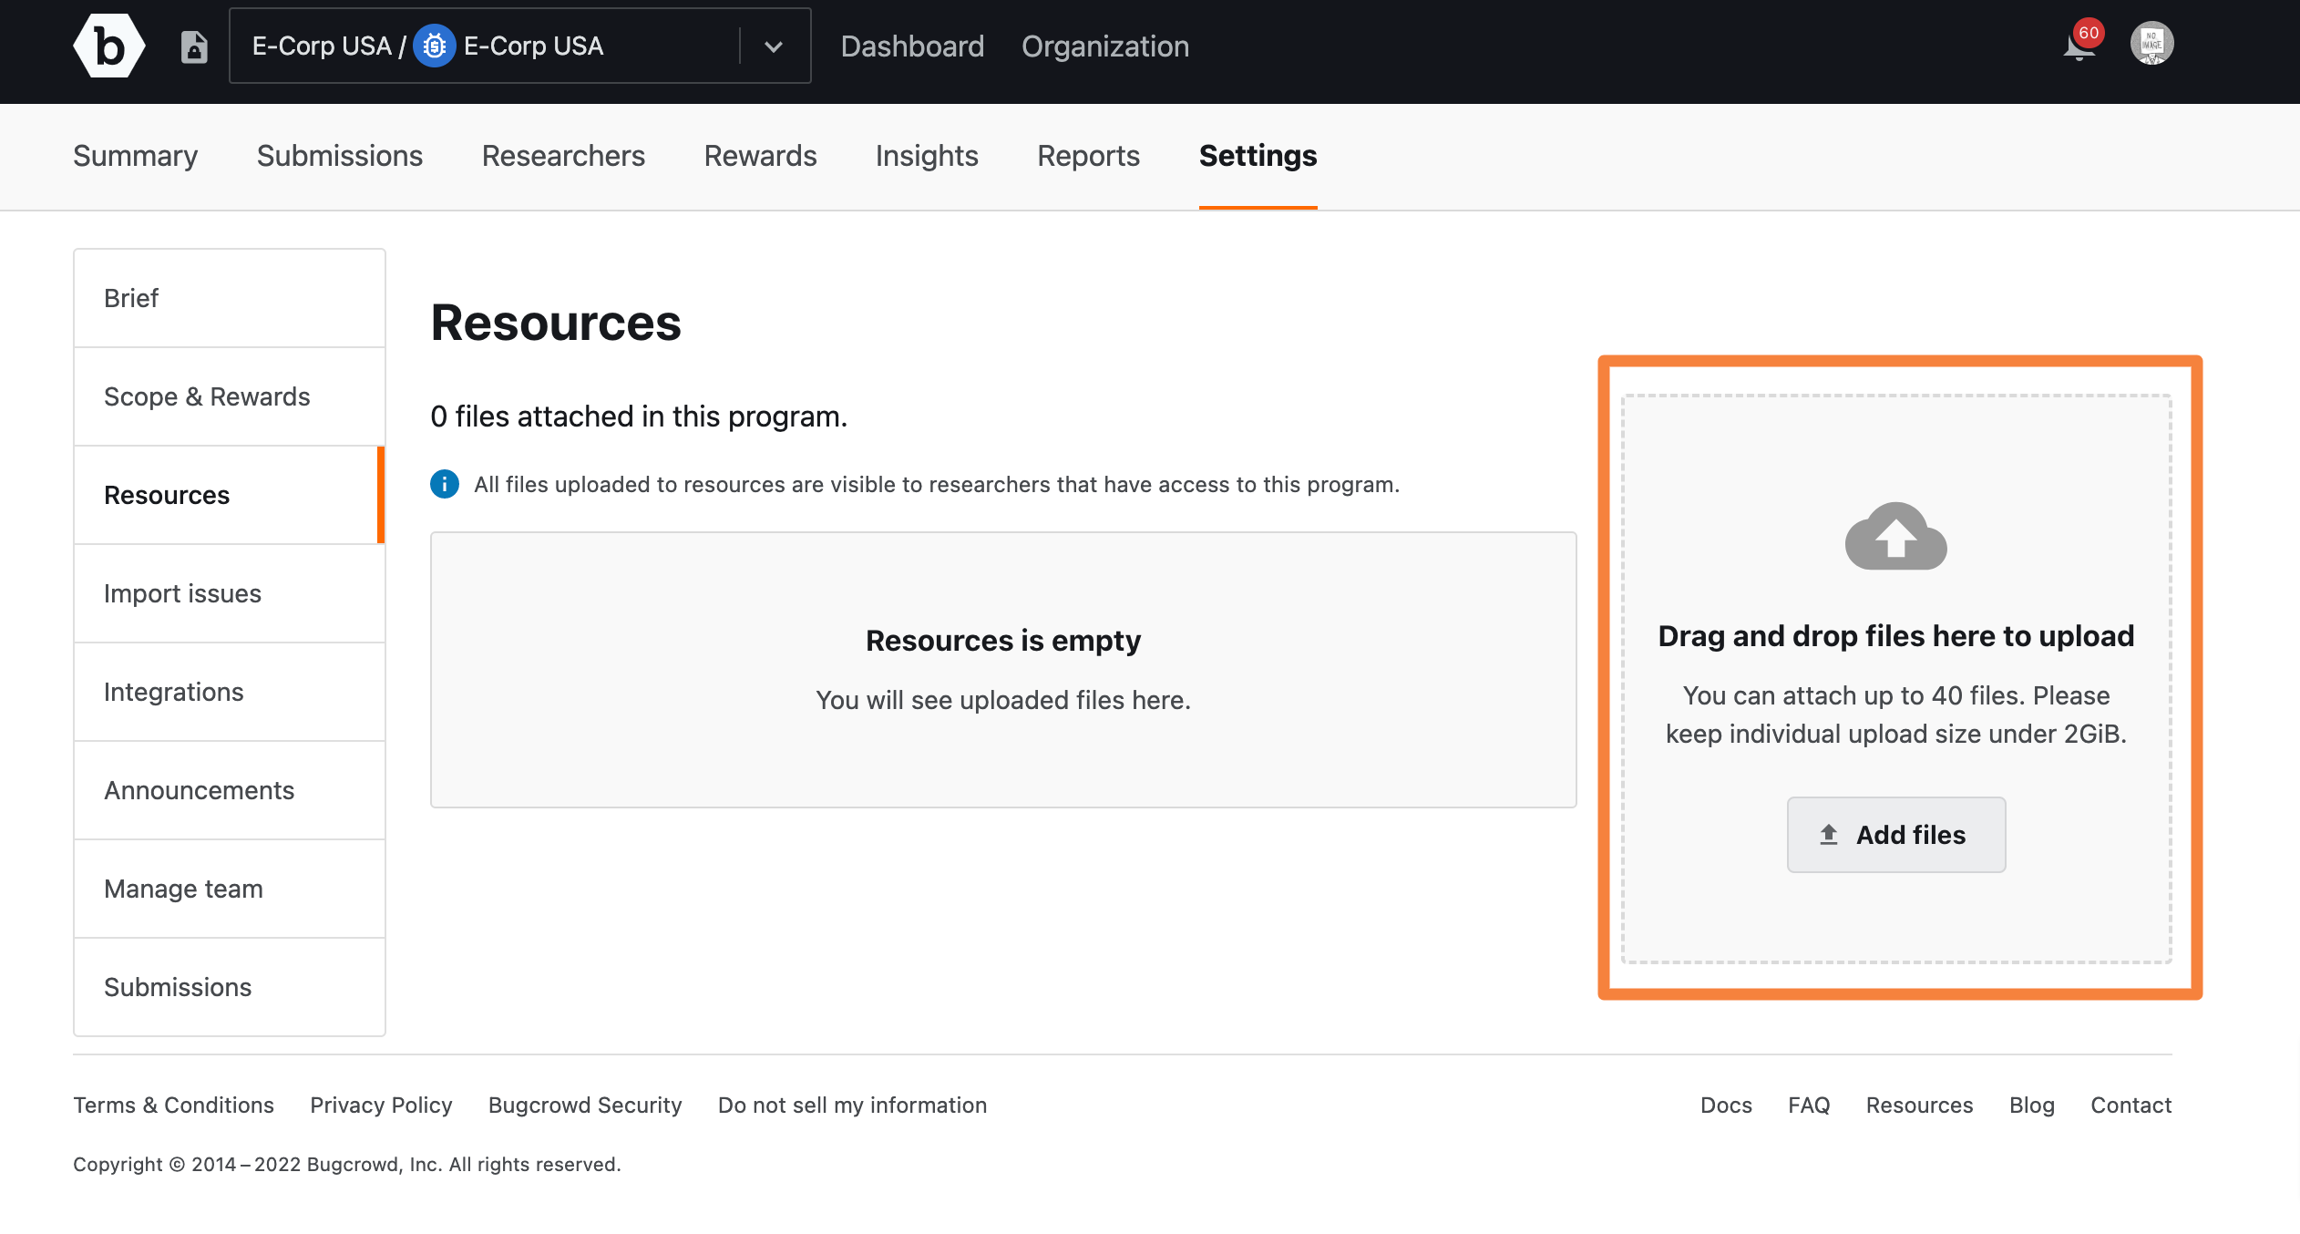The image size is (2300, 1234).
Task: Click the Integrations sidebar item
Action: pyautogui.click(x=172, y=691)
